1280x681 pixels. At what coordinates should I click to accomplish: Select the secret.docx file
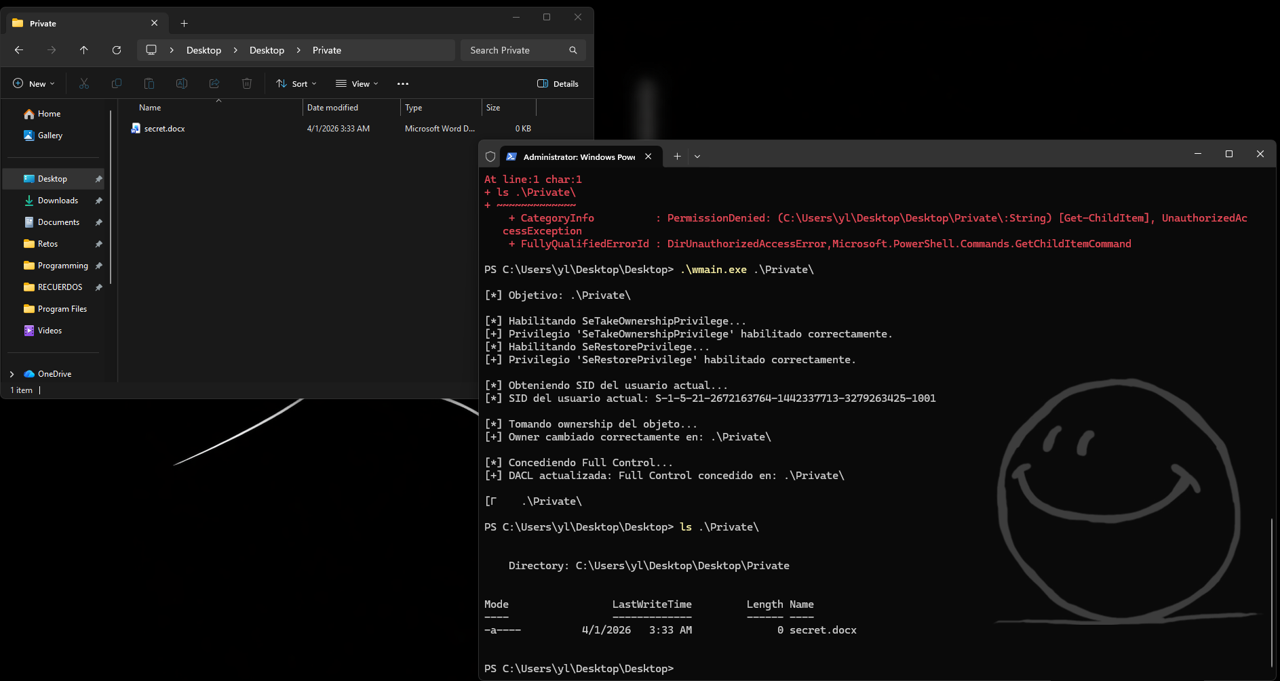point(164,129)
